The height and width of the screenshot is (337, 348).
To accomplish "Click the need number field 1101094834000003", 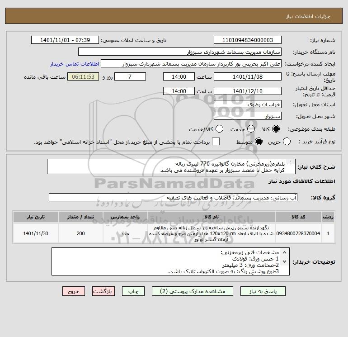I will point(248,40).
